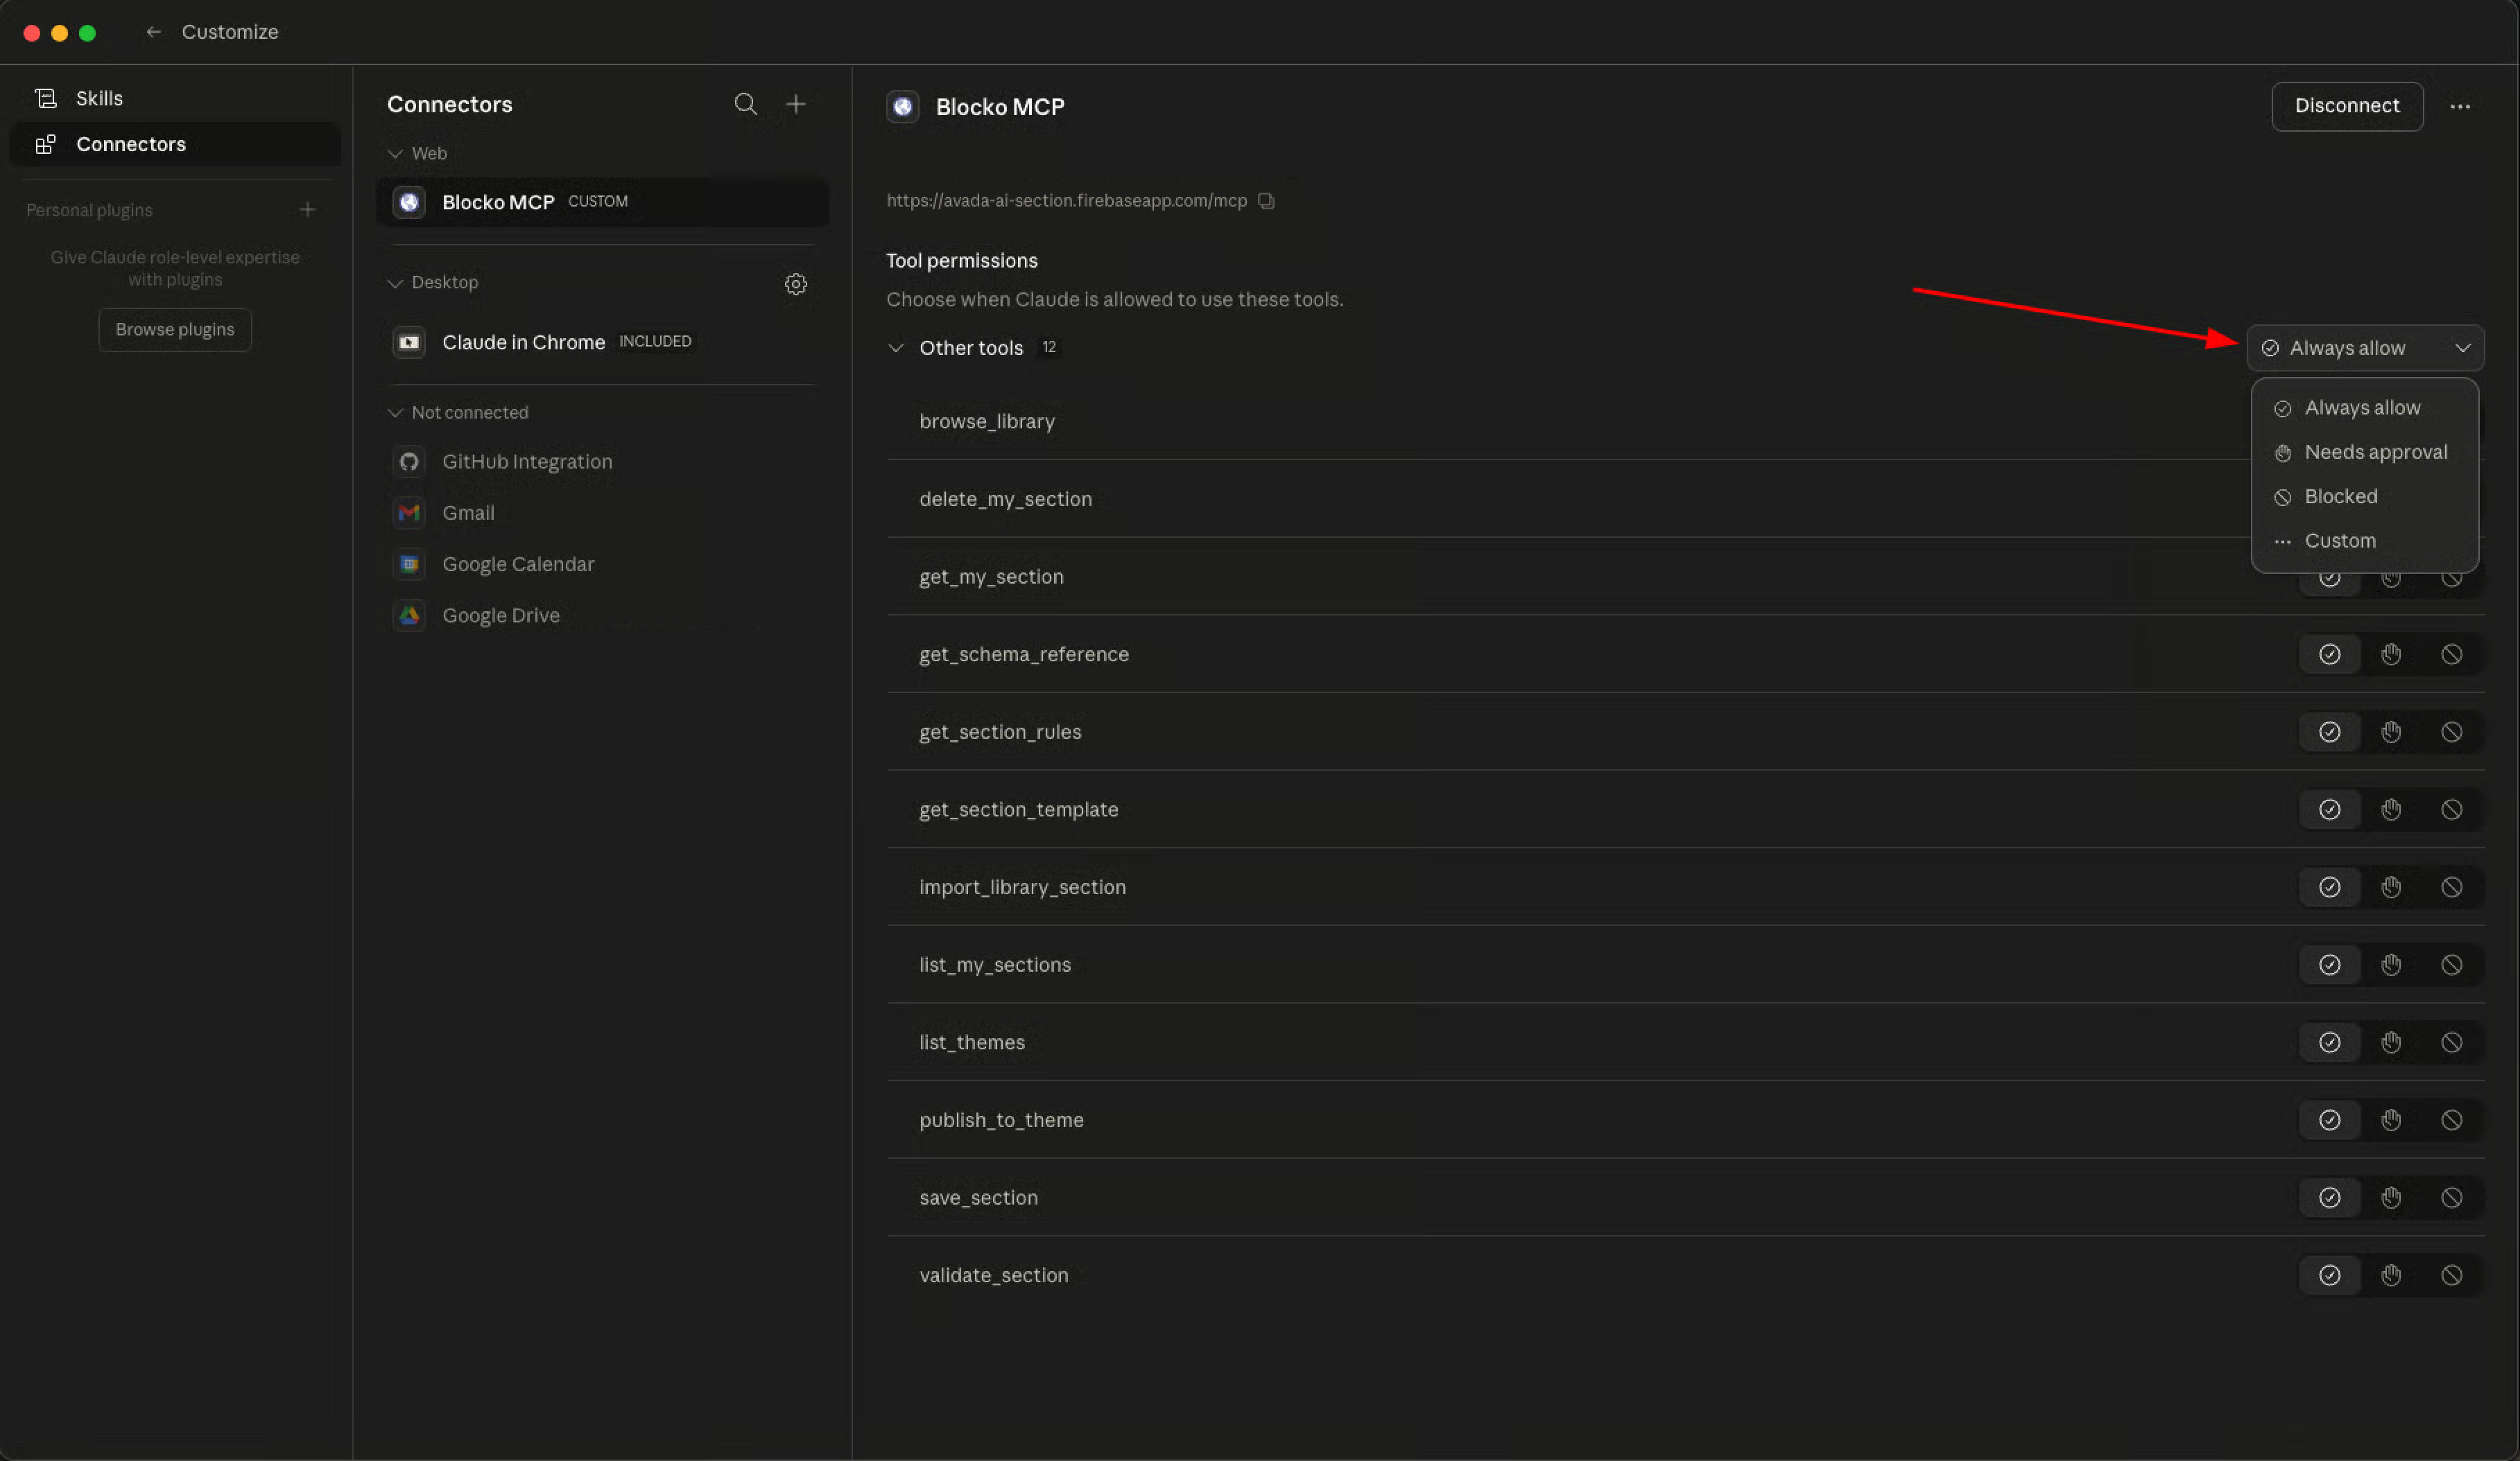Block list_my_sections tool
This screenshot has height=1461, width=2520.
[2451, 965]
